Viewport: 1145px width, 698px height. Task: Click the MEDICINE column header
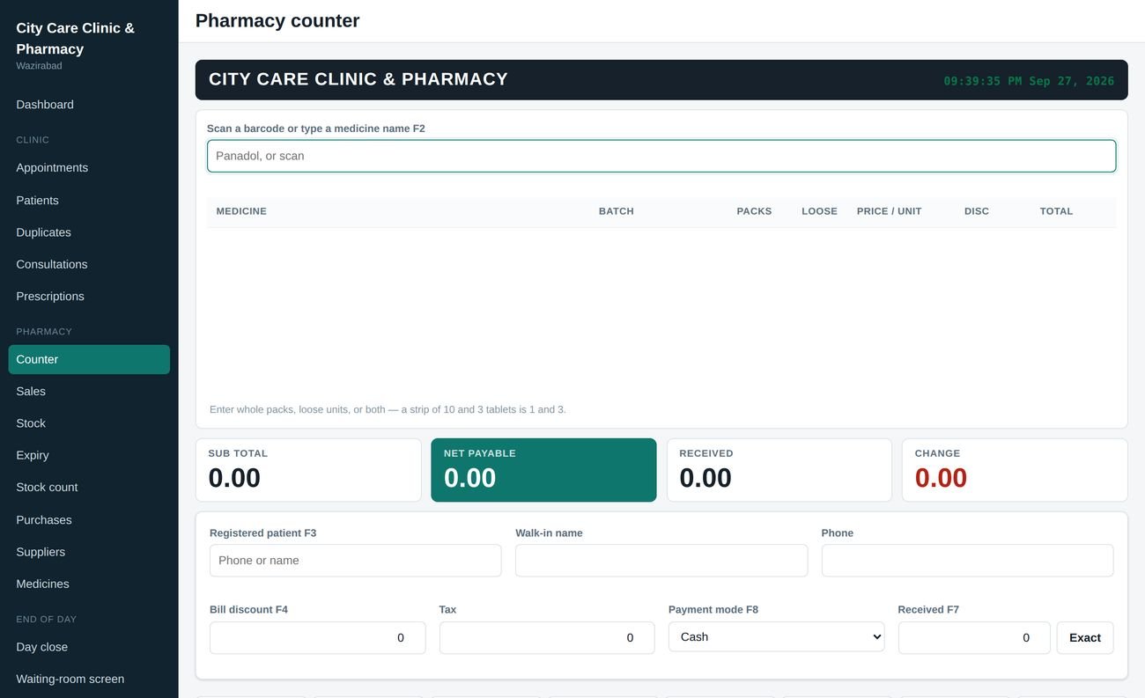(241, 211)
